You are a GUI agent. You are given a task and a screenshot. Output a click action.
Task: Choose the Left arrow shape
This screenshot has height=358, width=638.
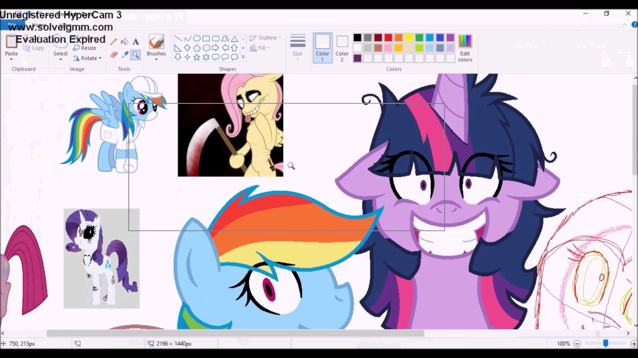tap(225, 48)
